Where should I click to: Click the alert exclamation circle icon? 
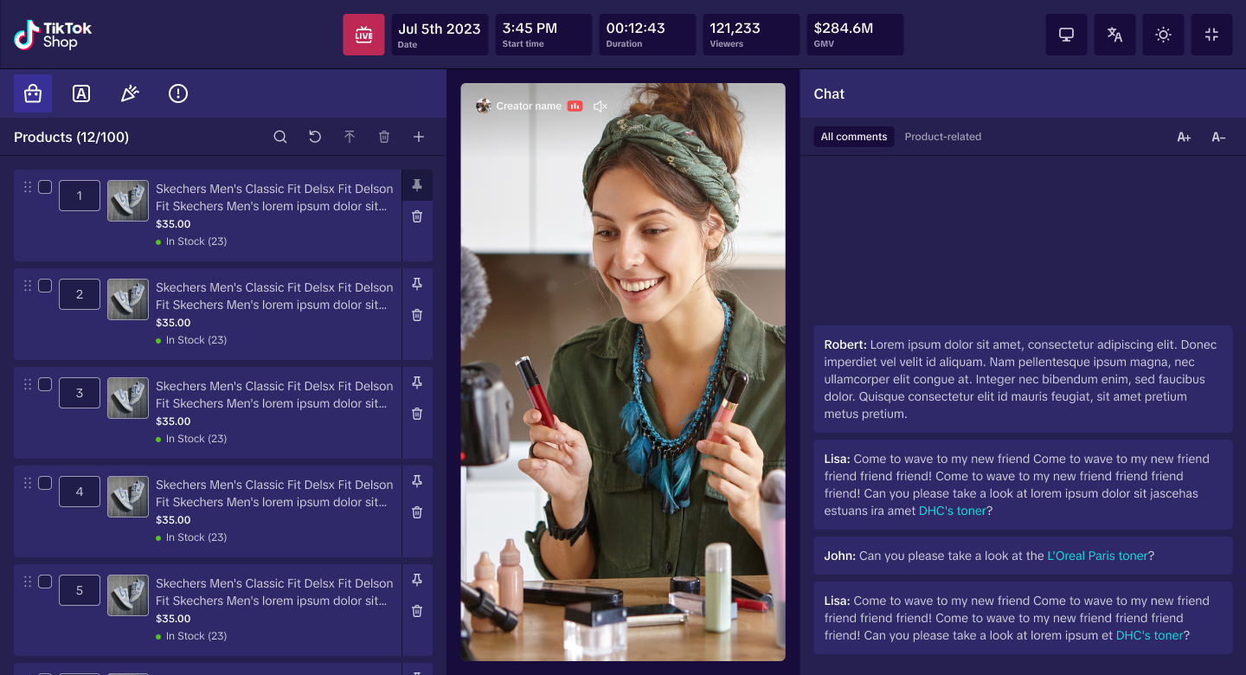click(178, 93)
